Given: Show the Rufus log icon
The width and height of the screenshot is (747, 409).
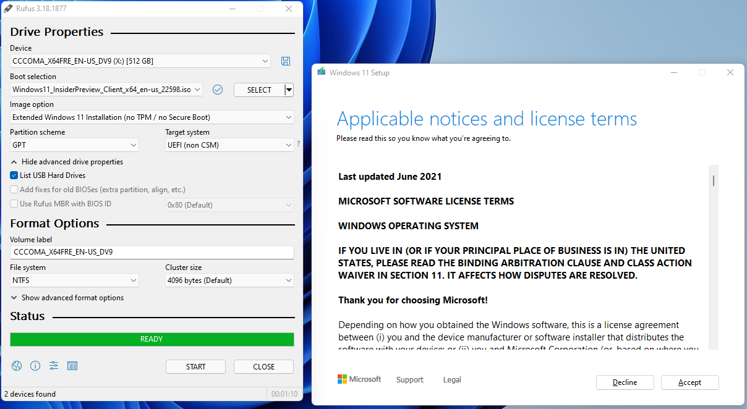Looking at the screenshot, I should pyautogui.click(x=72, y=366).
